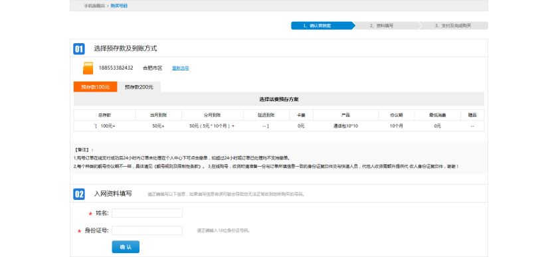
Task: Focus the 身份证号 input field
Action: pyautogui.click(x=147, y=230)
